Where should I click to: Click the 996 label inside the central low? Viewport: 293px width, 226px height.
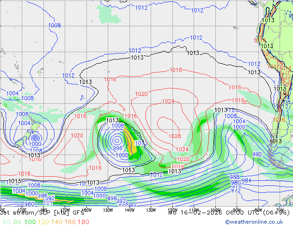[x=117, y=148]
